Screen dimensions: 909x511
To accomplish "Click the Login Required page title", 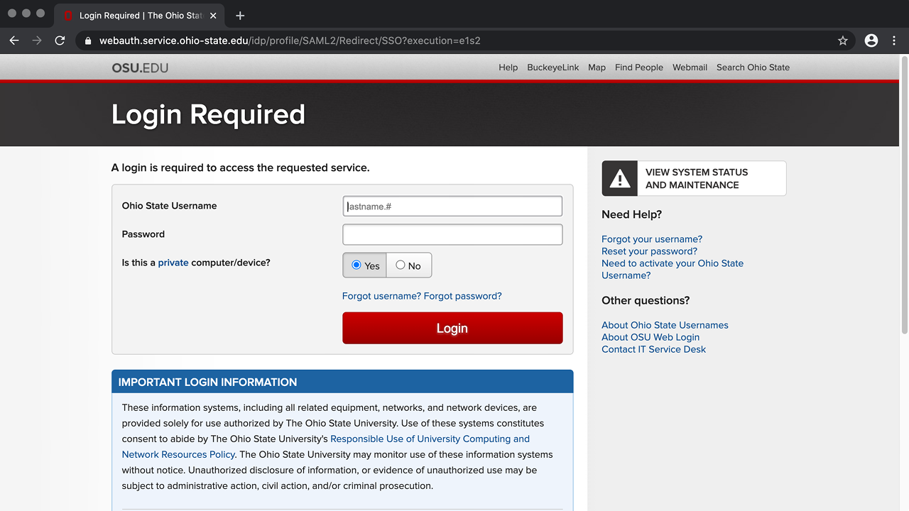I will [208, 115].
